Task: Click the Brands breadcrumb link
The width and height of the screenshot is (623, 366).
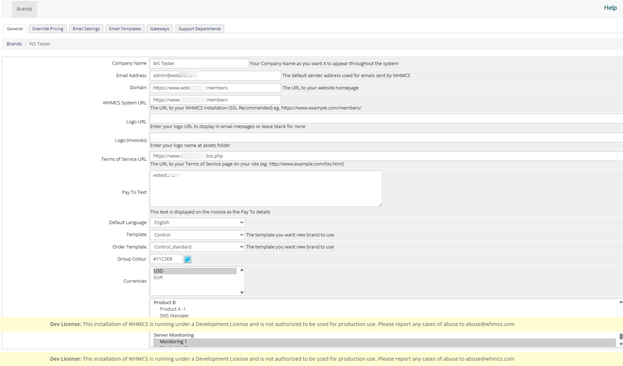Action: 14,44
